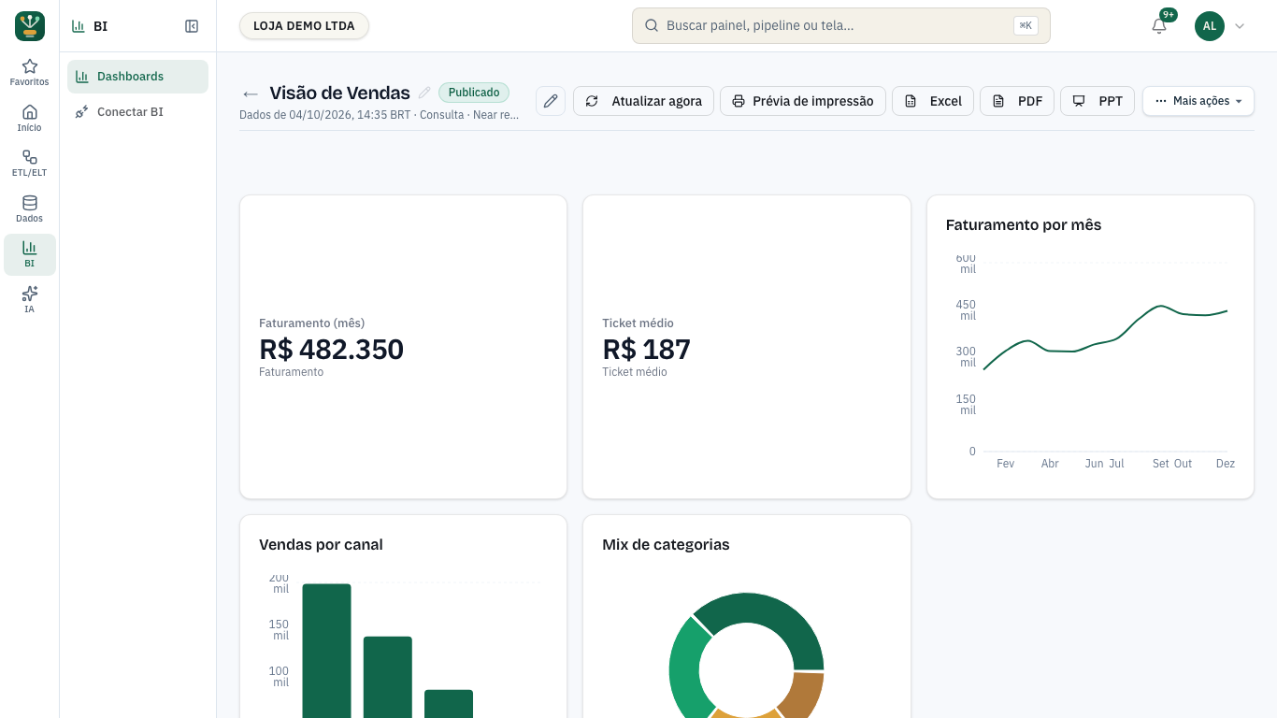Screen dimensions: 1277x718
Task: Click the ⌘K shortcut hint
Action: point(1026,26)
